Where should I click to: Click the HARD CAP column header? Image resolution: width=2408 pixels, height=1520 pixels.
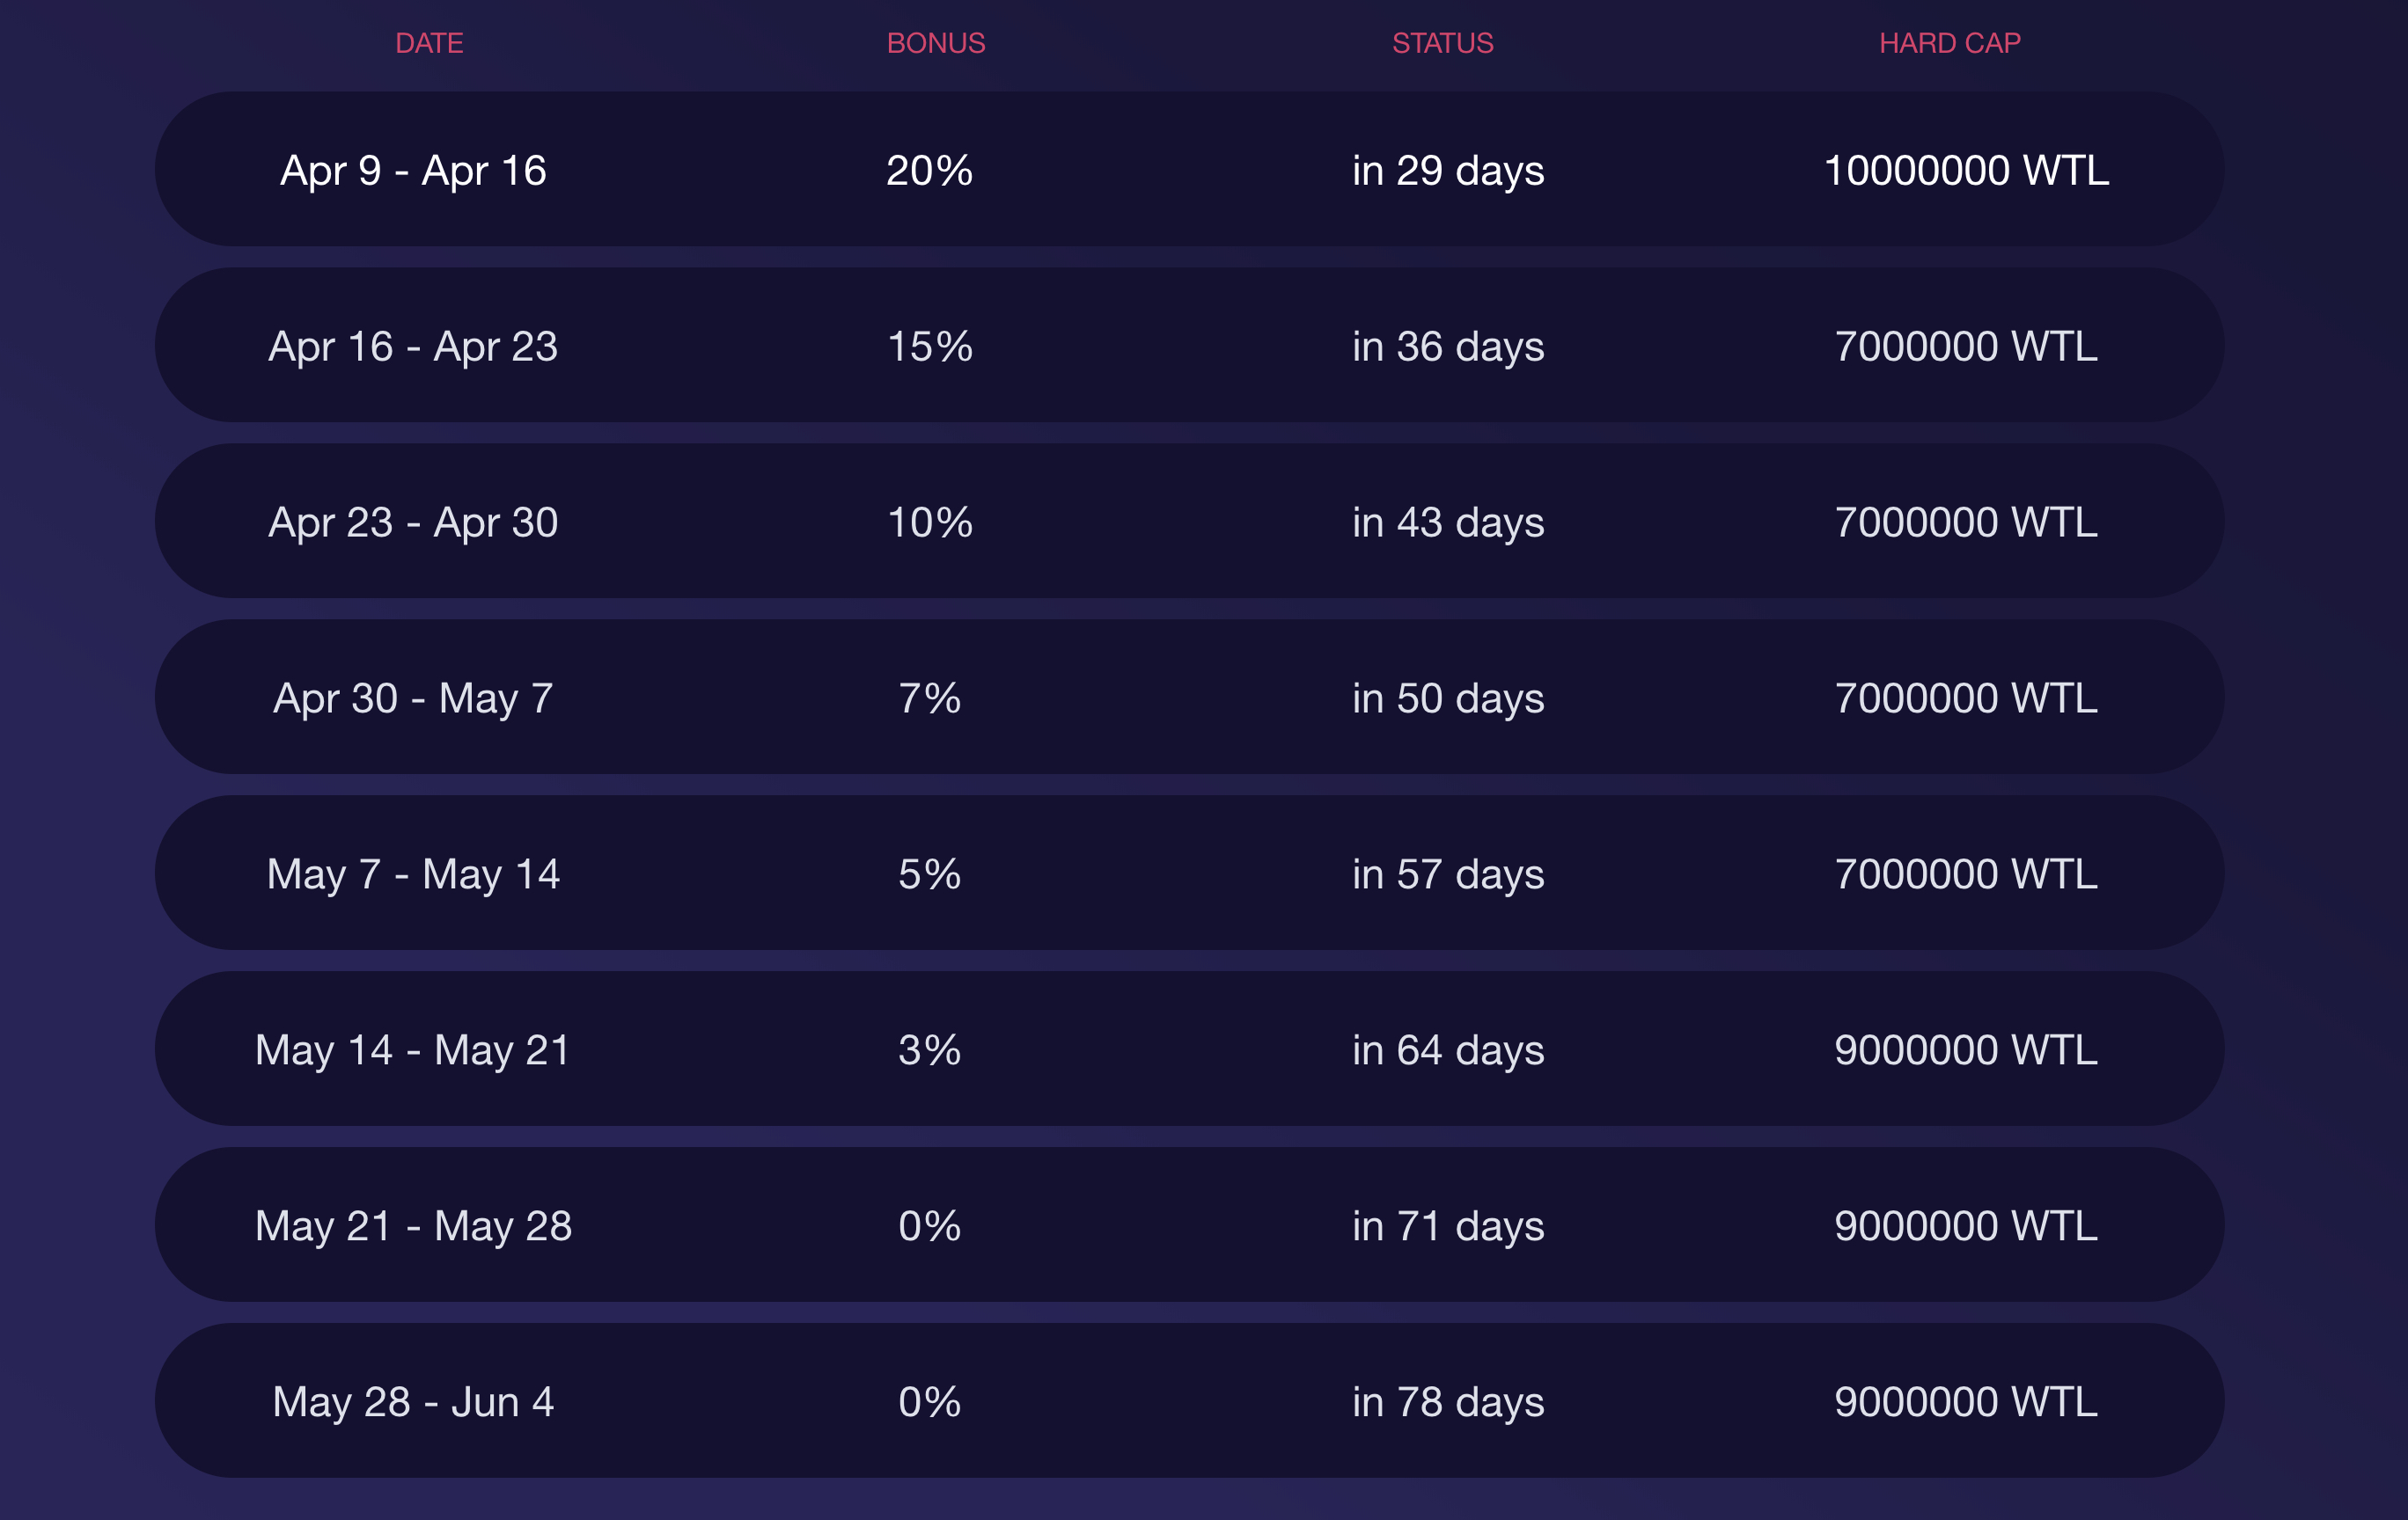[1949, 43]
